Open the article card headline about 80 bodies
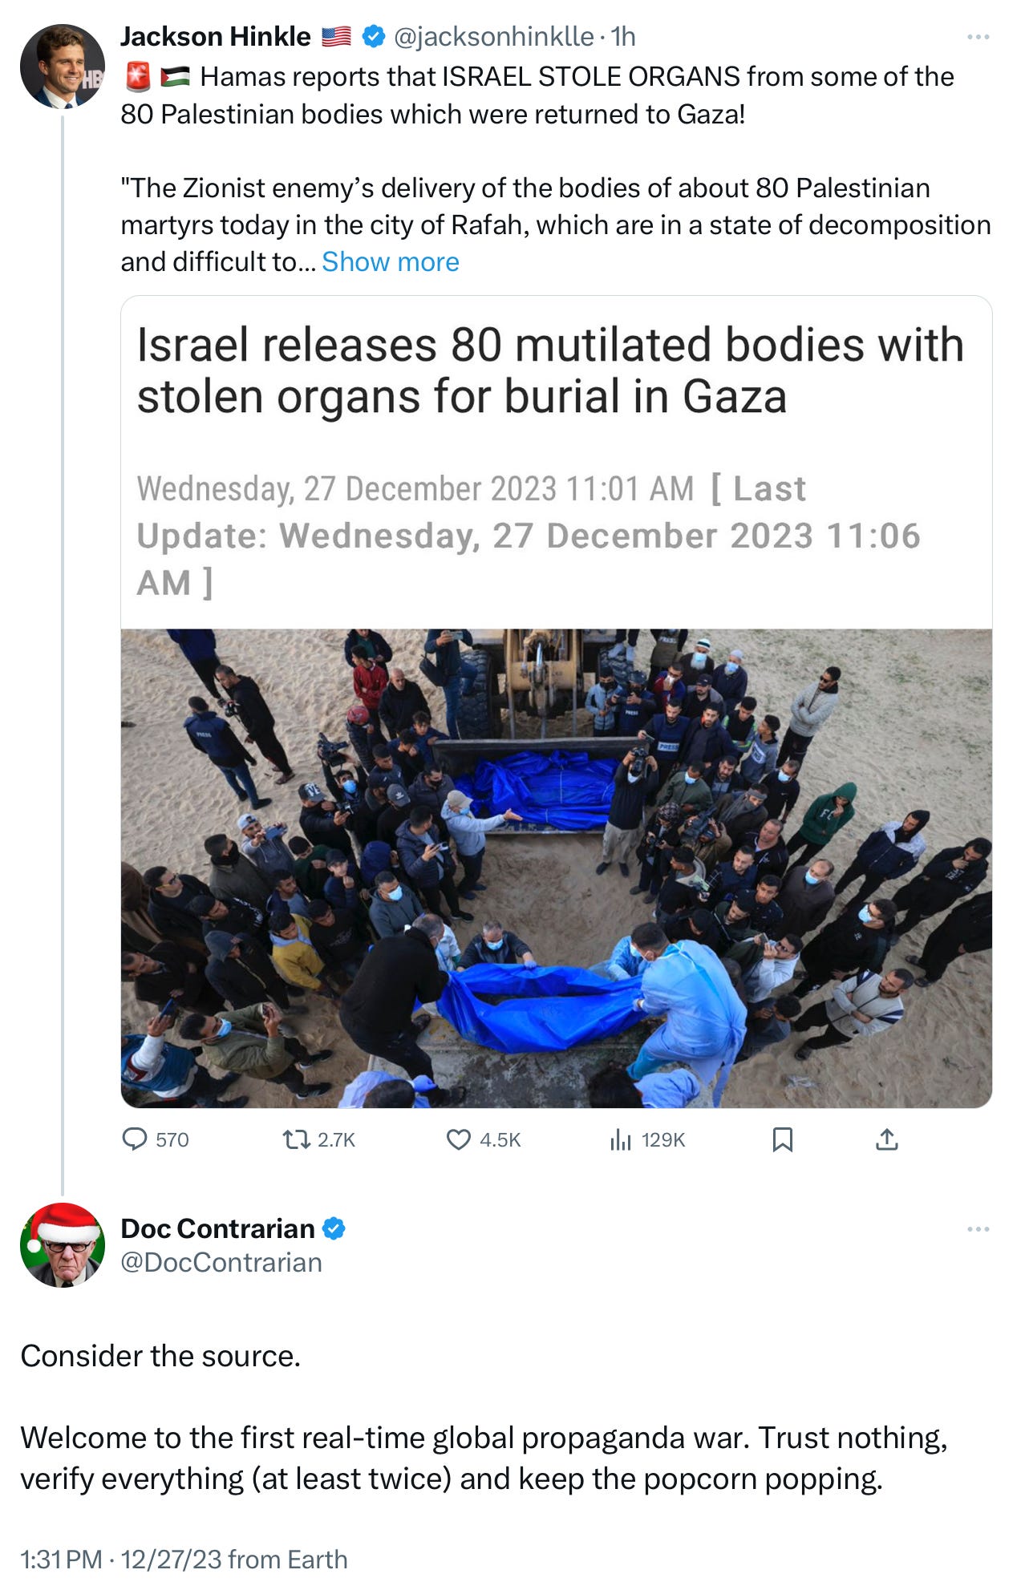Viewport: 1021px width, 1590px height. 550,370
